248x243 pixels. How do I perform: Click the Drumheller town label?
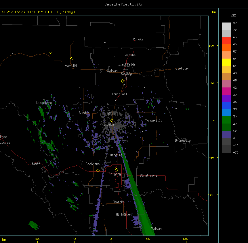pos(184,141)
